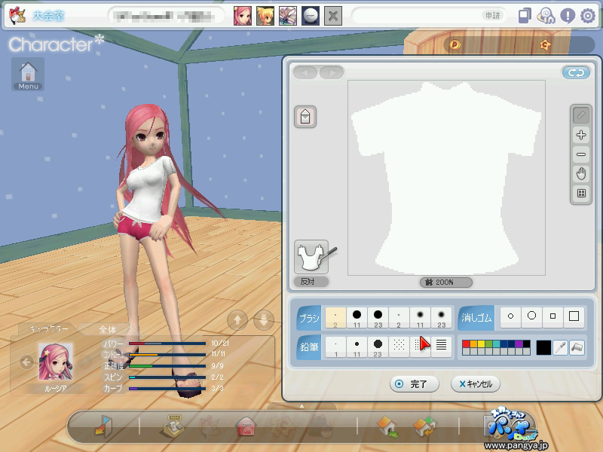Select soft brush size 11

(420, 317)
